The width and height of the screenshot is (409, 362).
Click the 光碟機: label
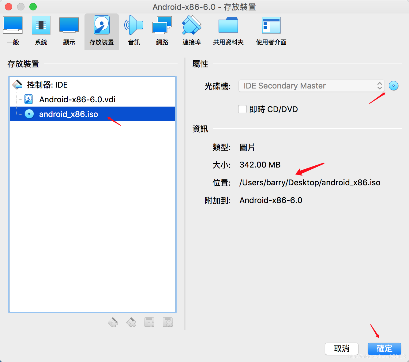(x=217, y=86)
